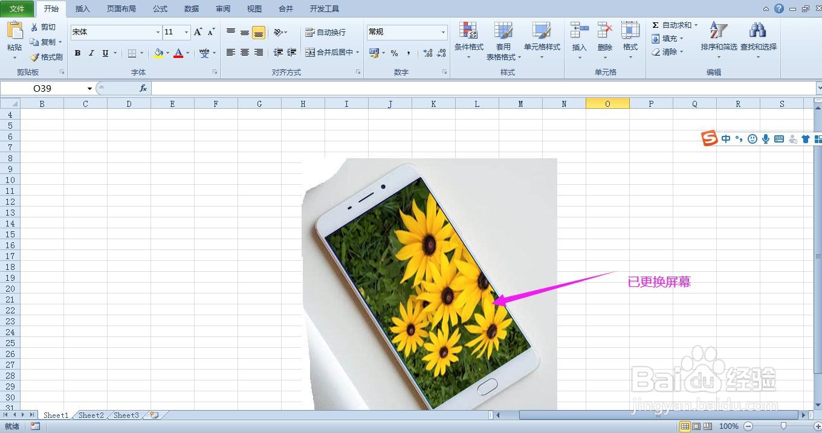822x433 pixels.
Task: Select the Sheet2 worksheet tab
Action: tap(91, 415)
